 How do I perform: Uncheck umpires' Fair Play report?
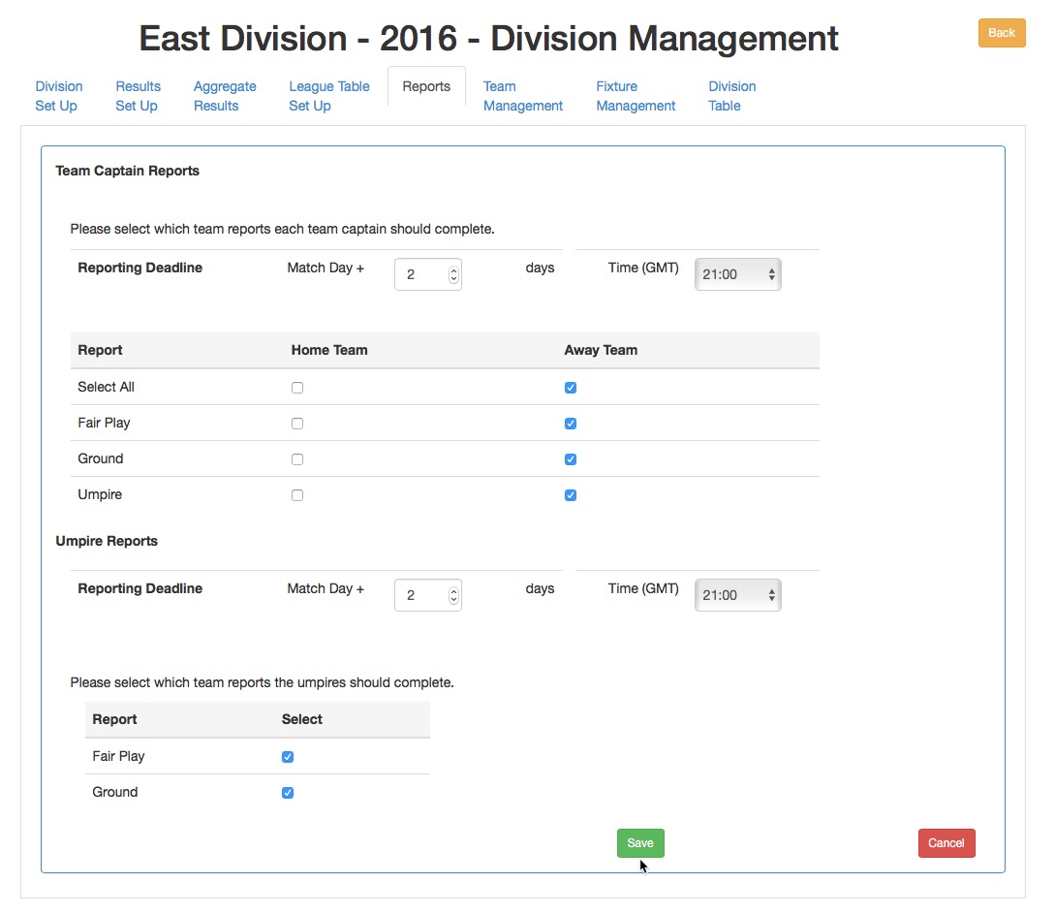(x=288, y=757)
